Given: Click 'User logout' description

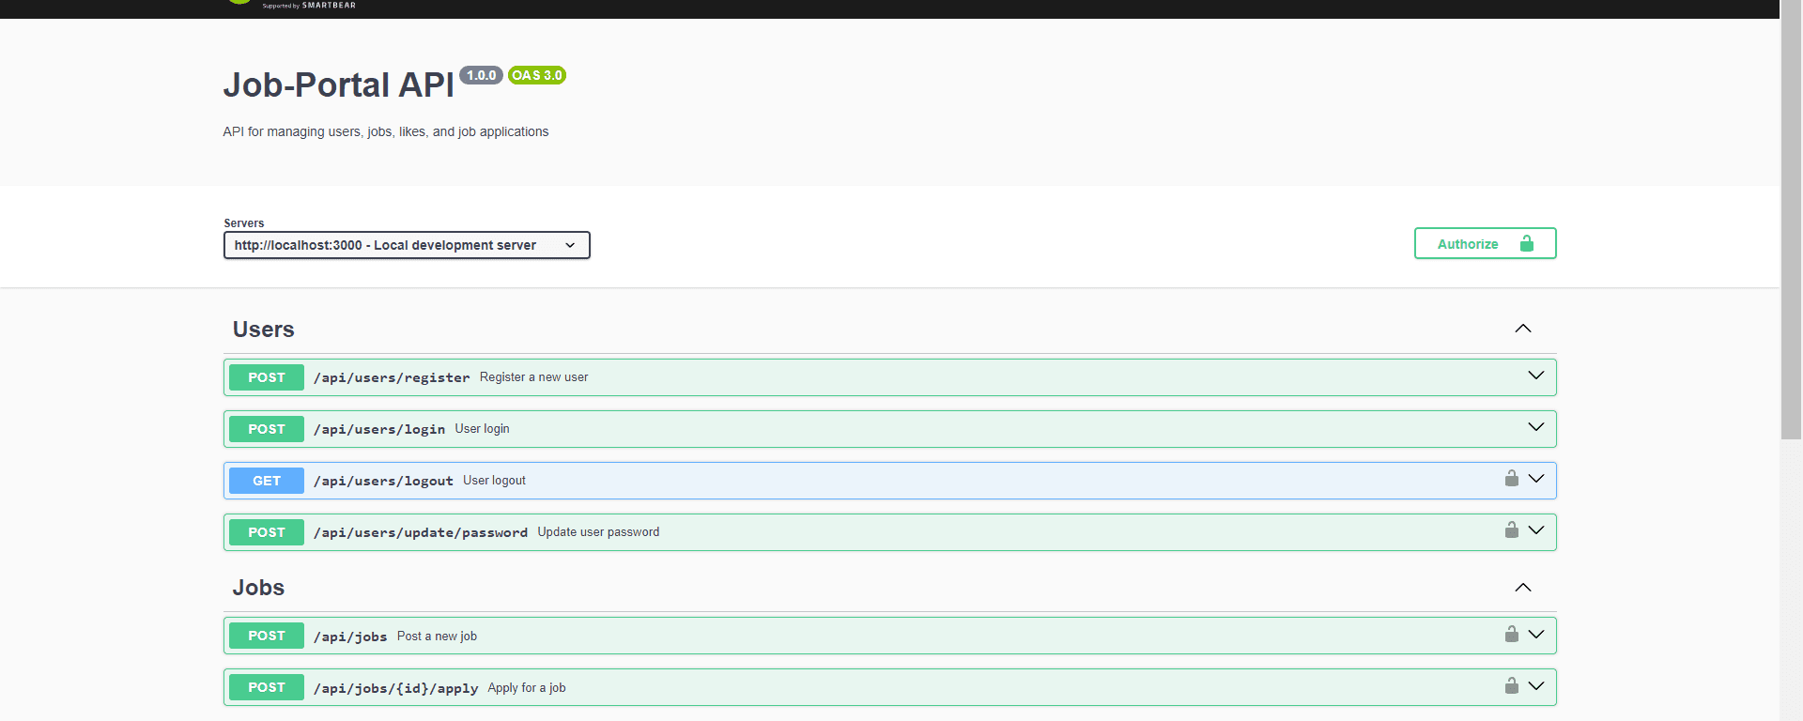Looking at the screenshot, I should 494,481.
